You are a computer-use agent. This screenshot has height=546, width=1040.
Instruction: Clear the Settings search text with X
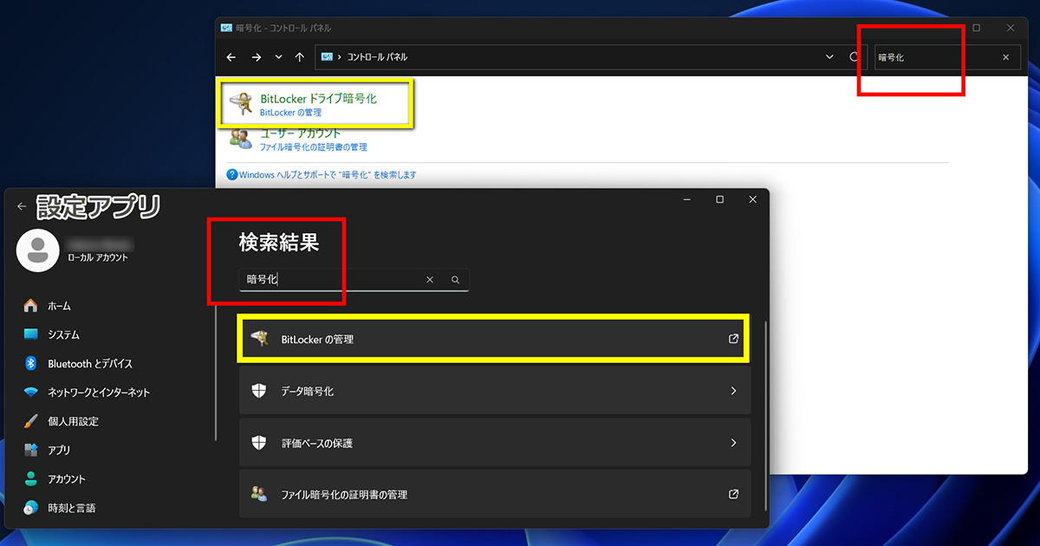(429, 280)
